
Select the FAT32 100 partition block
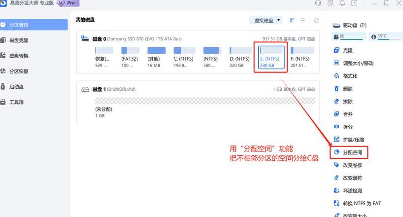[x=130, y=57]
